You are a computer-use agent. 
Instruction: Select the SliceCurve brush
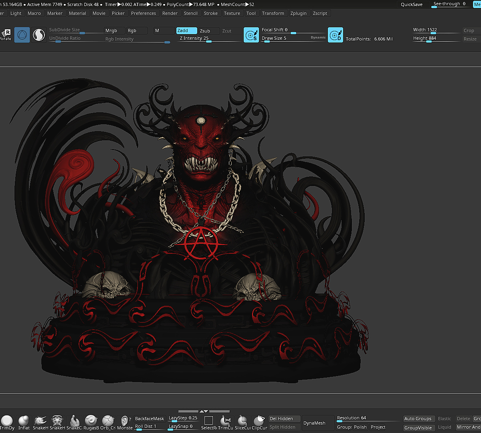tap(243, 423)
